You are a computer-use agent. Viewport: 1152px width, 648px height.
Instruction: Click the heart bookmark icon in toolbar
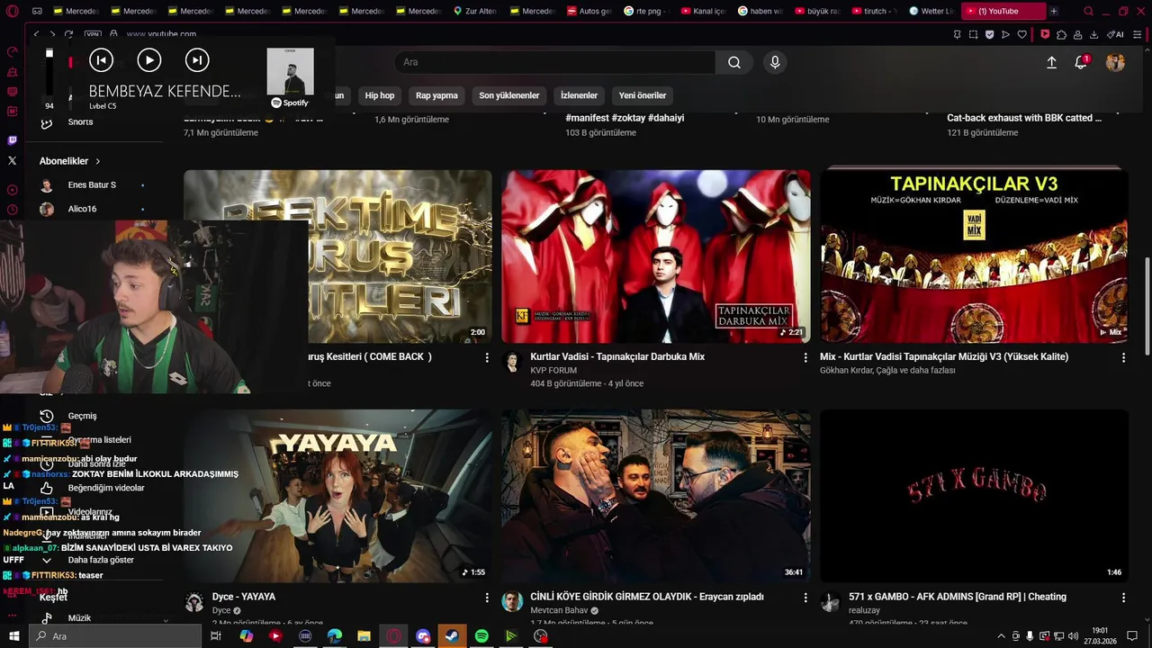tap(1021, 34)
